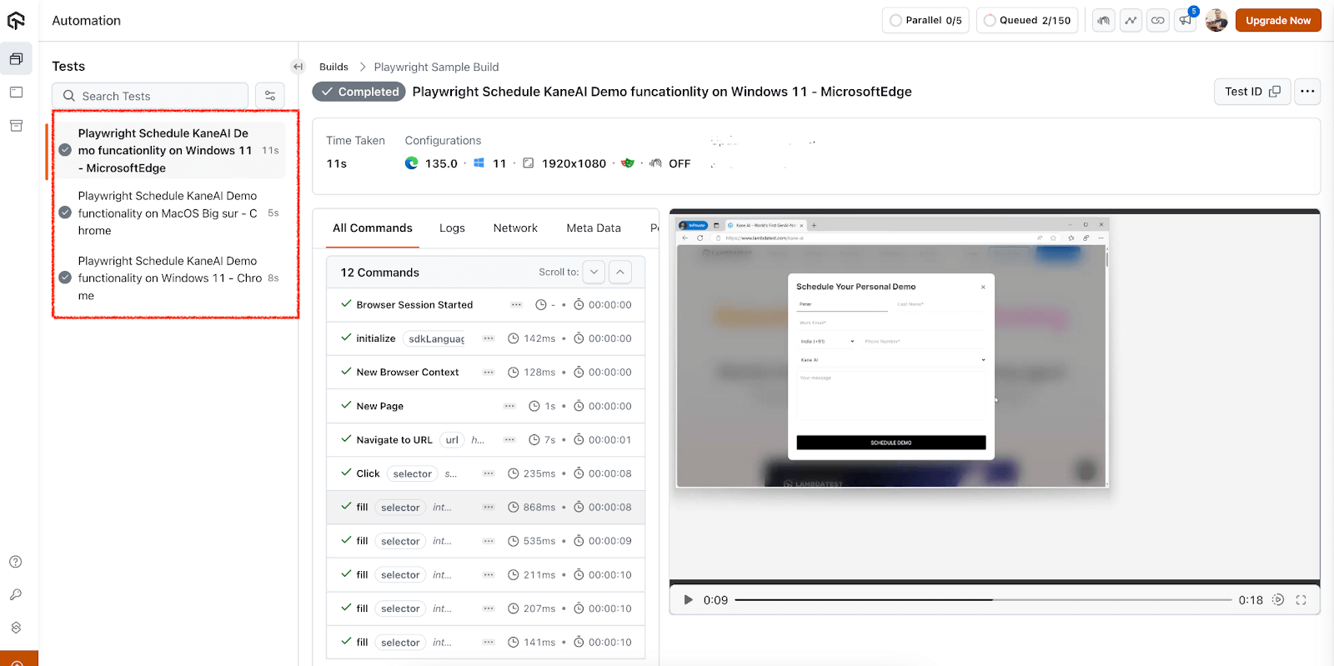Open the test filter options icon
1334x666 pixels.
pyautogui.click(x=270, y=96)
